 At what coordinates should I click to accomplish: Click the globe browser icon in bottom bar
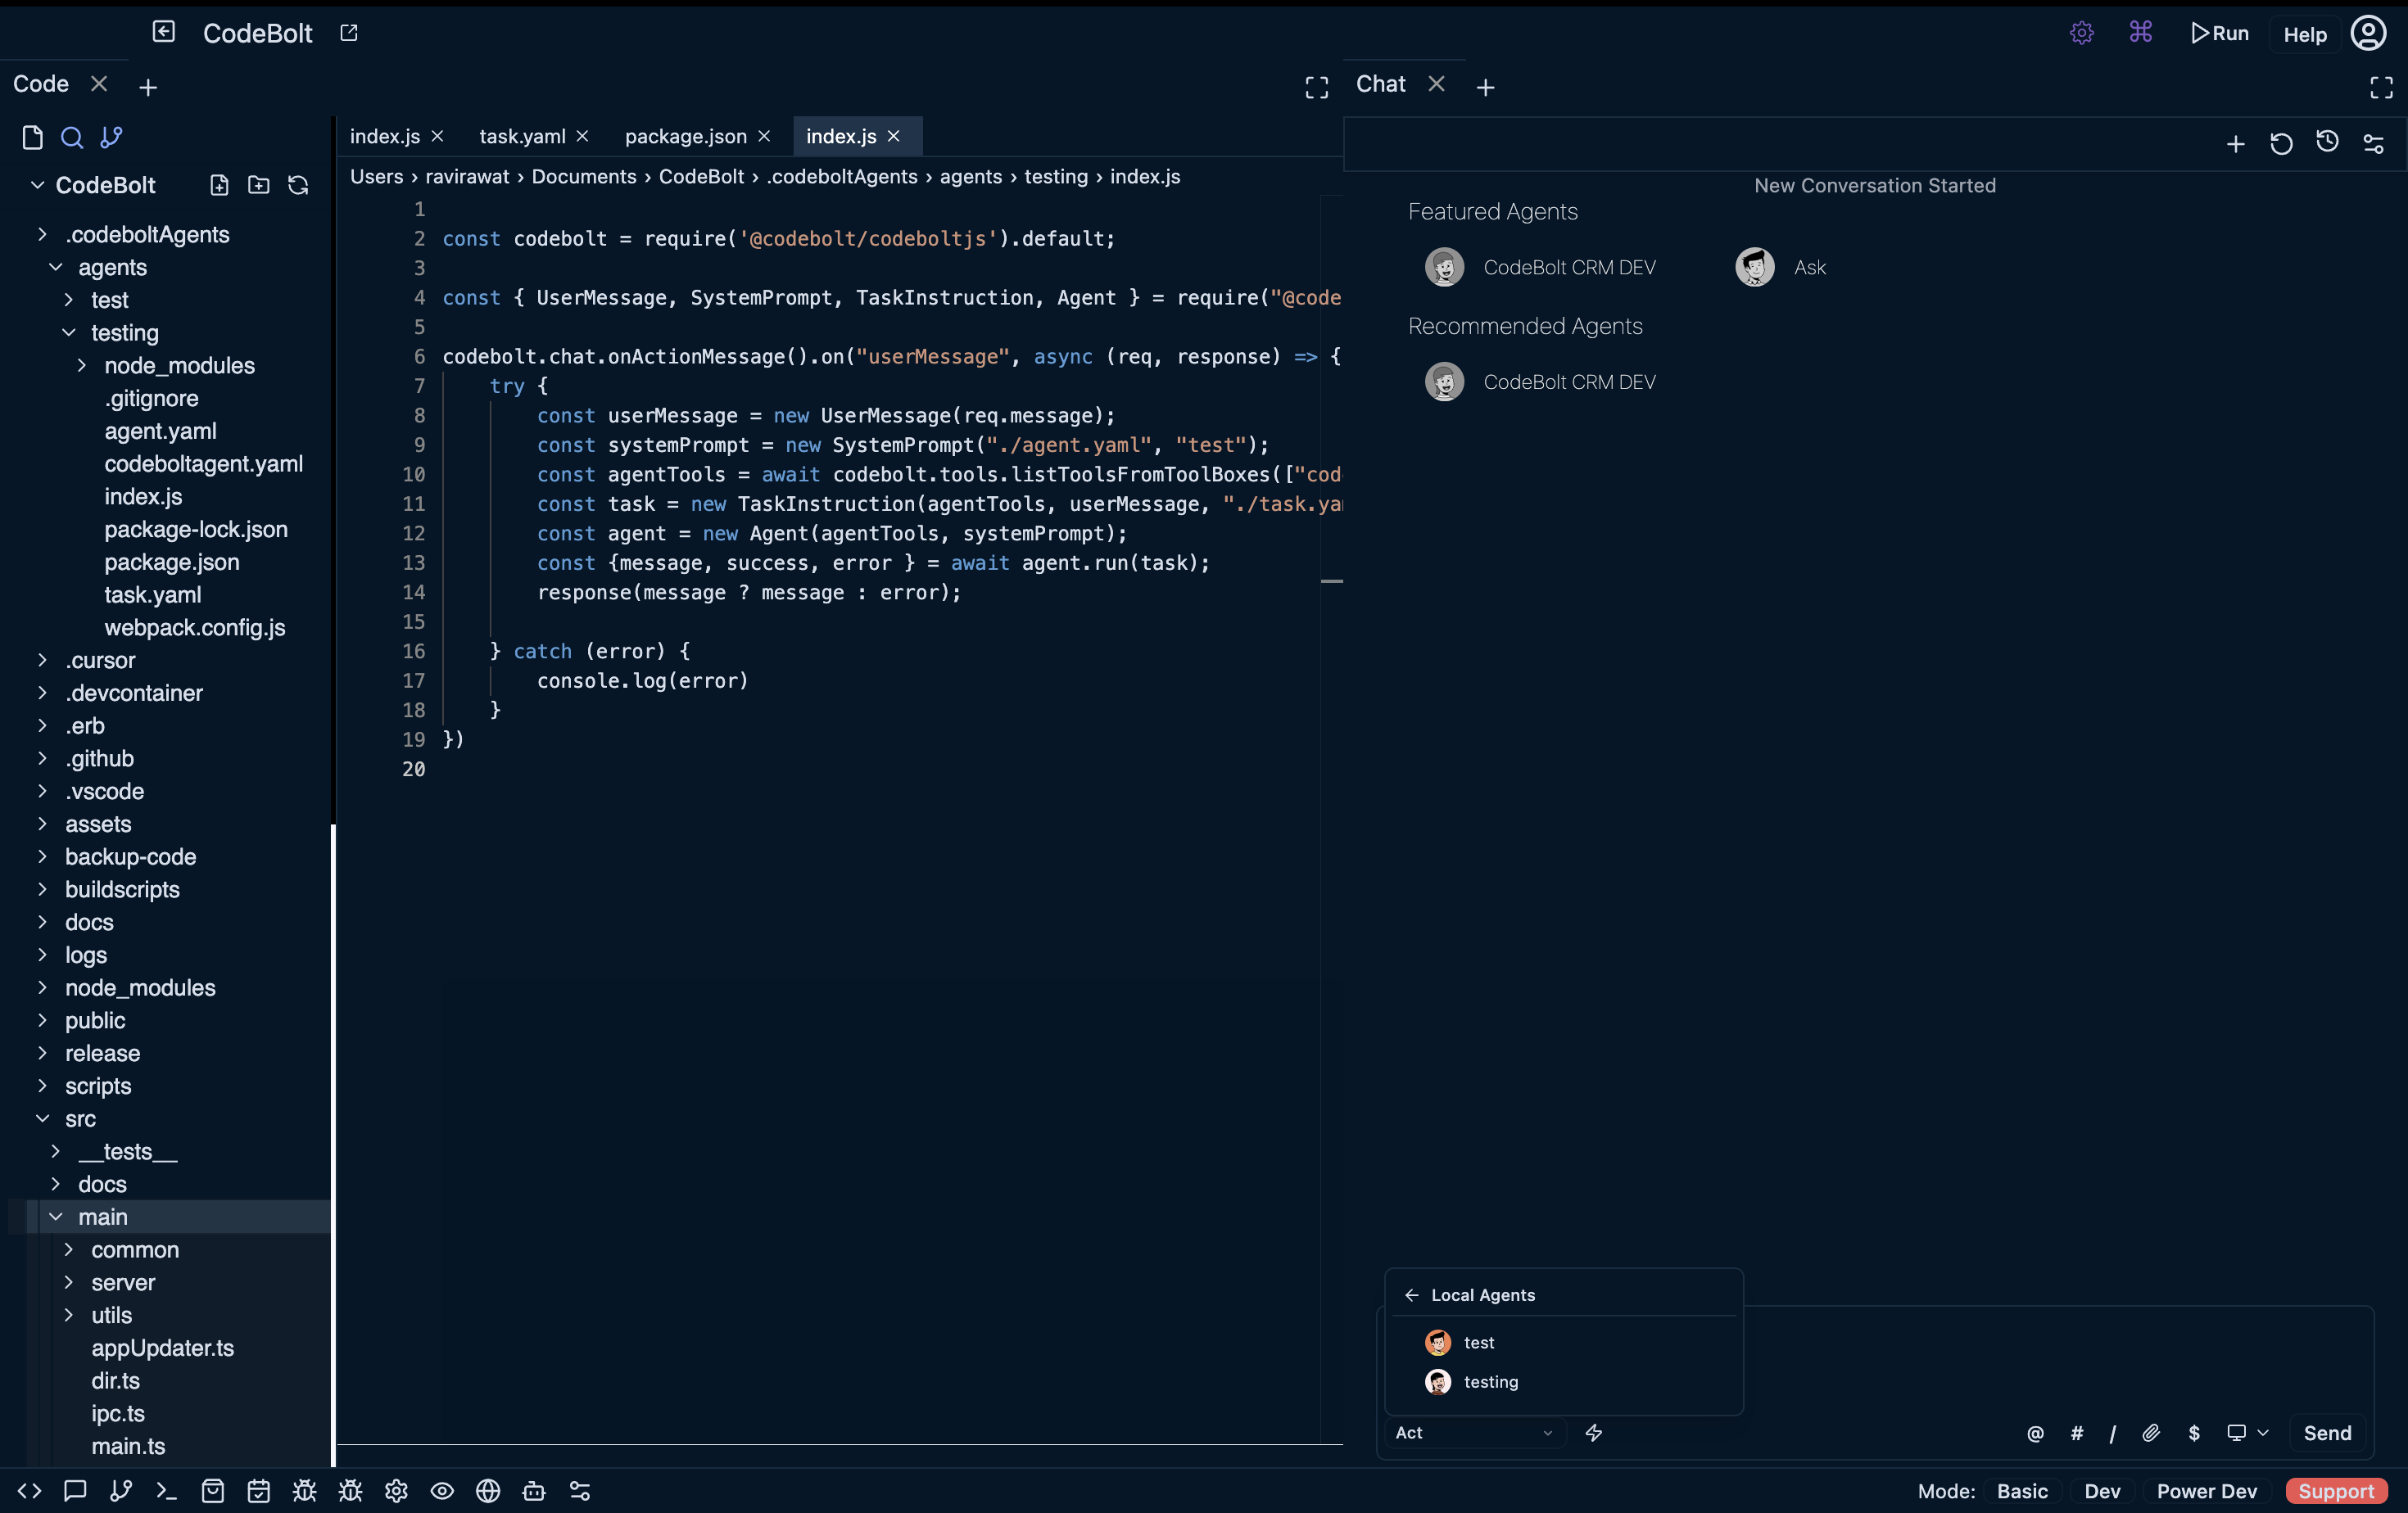[488, 1491]
